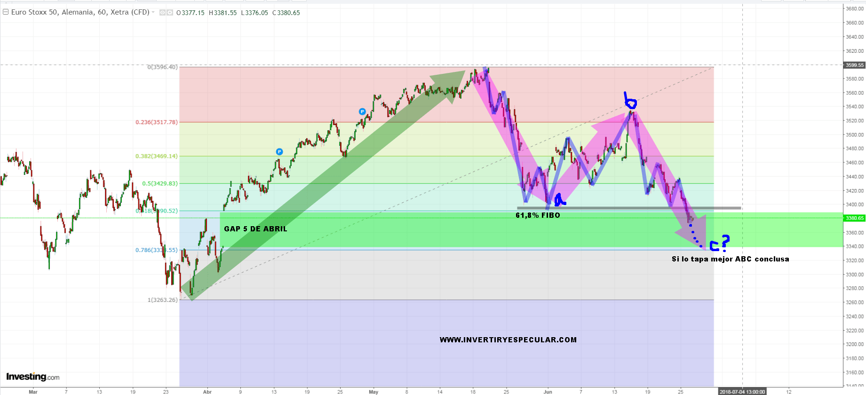This screenshot has height=395, width=866.
Task: Select the green 3380.65 current price label
Action: pos(854,218)
